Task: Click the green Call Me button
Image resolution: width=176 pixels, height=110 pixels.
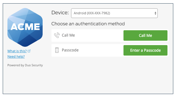Action: point(145,35)
